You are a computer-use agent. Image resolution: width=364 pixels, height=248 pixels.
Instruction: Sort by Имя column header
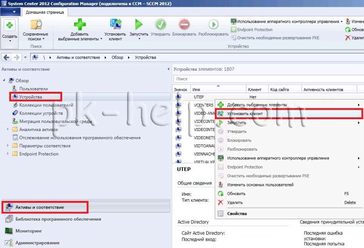click(218, 89)
